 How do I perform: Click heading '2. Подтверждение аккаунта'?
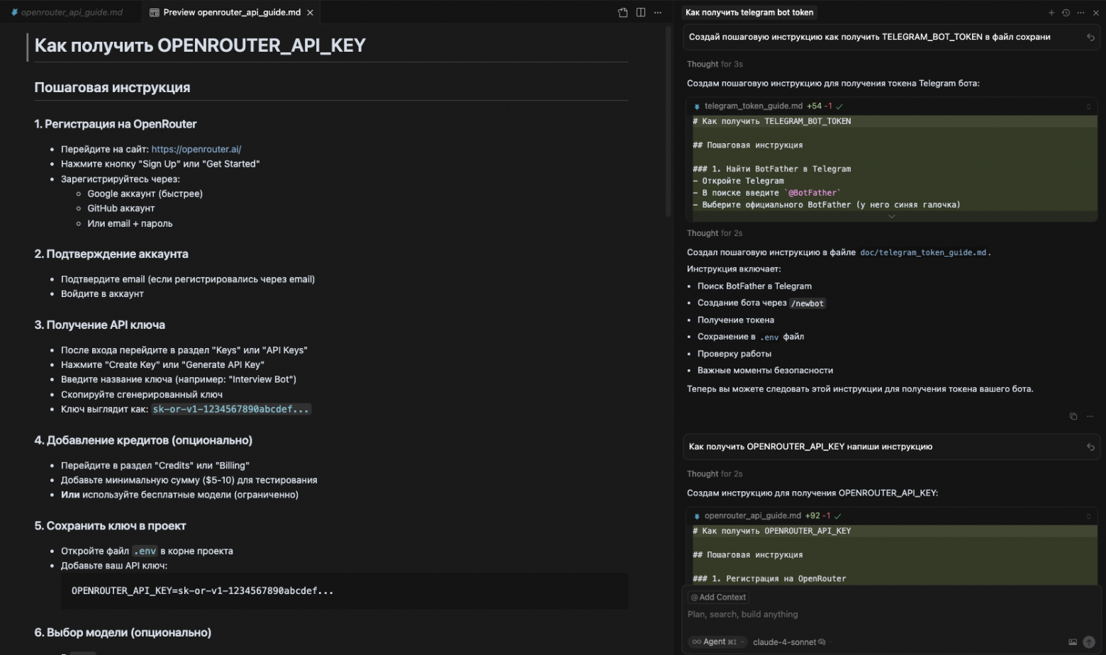click(x=111, y=254)
